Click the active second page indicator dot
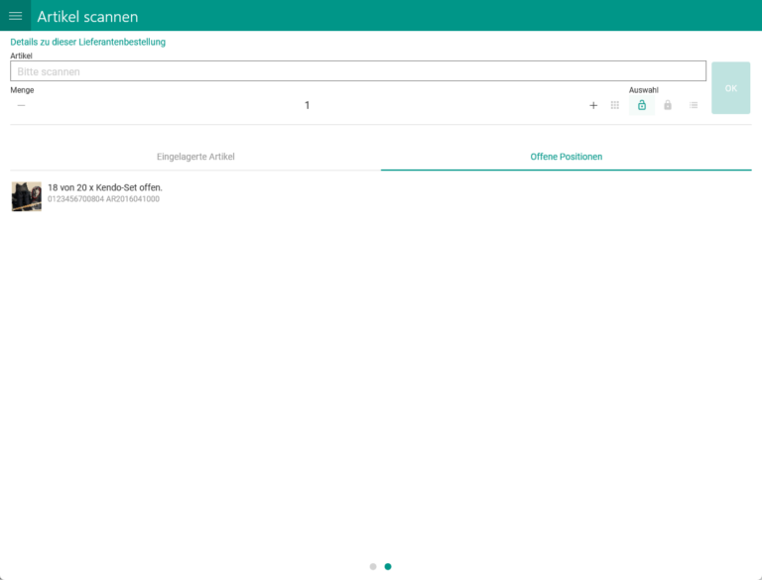This screenshot has width=762, height=580. tap(388, 567)
